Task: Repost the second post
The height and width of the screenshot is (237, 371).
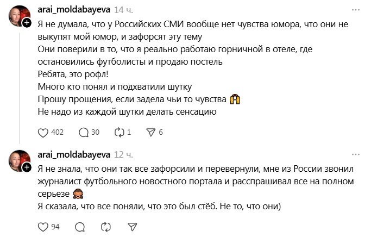Action: (x=106, y=226)
